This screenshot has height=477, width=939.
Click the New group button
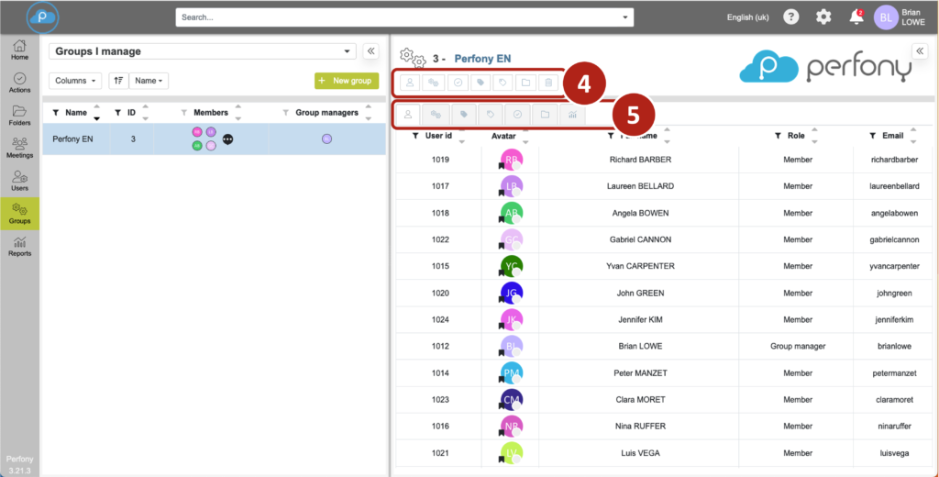(x=347, y=81)
